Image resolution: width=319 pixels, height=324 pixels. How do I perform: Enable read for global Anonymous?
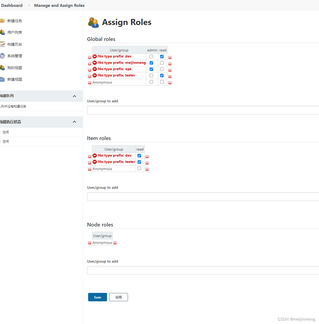click(162, 82)
